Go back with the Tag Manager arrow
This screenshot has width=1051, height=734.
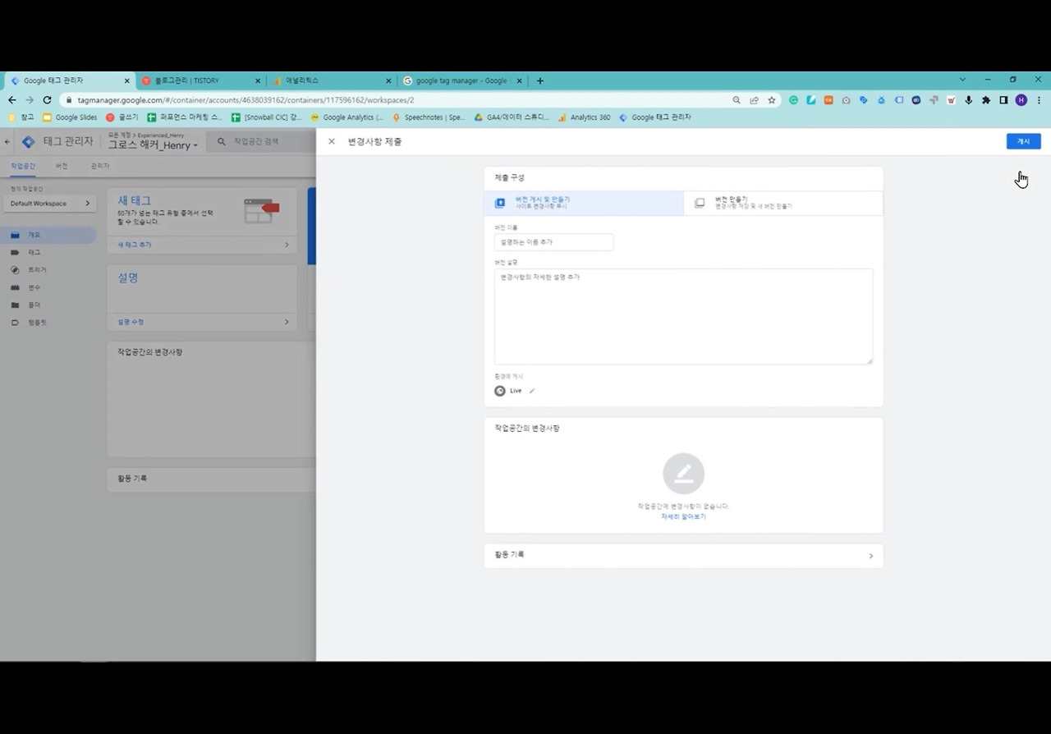[7, 142]
